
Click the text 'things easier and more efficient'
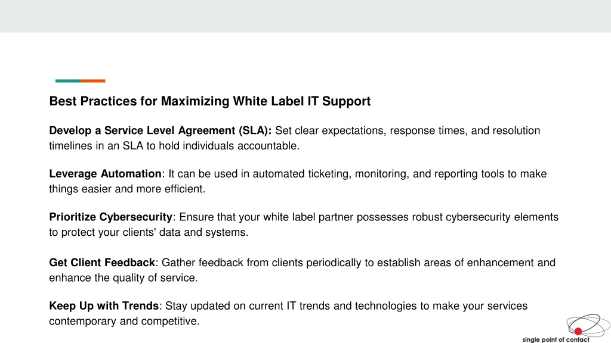(126, 189)
